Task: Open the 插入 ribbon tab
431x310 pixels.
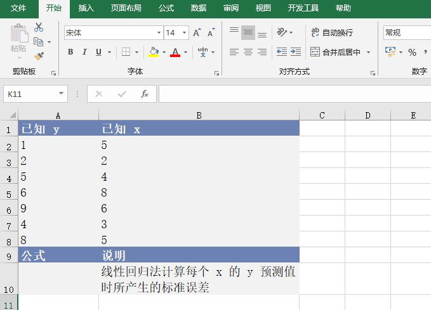Action: click(86, 8)
